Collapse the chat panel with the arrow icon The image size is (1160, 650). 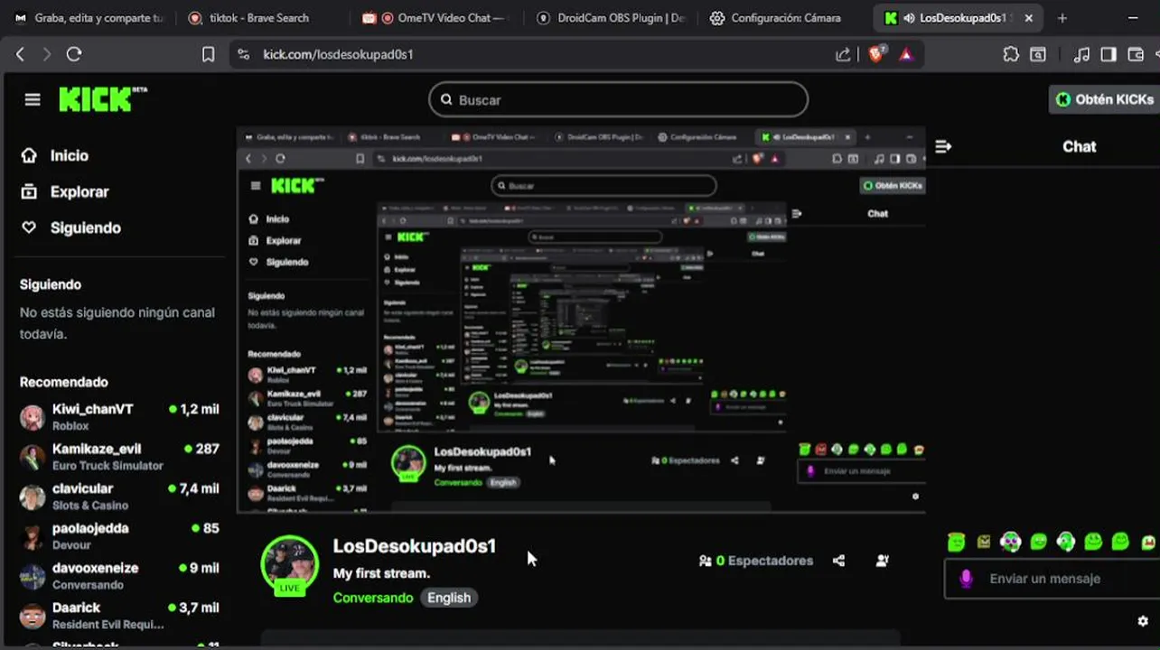pyautogui.click(x=943, y=146)
